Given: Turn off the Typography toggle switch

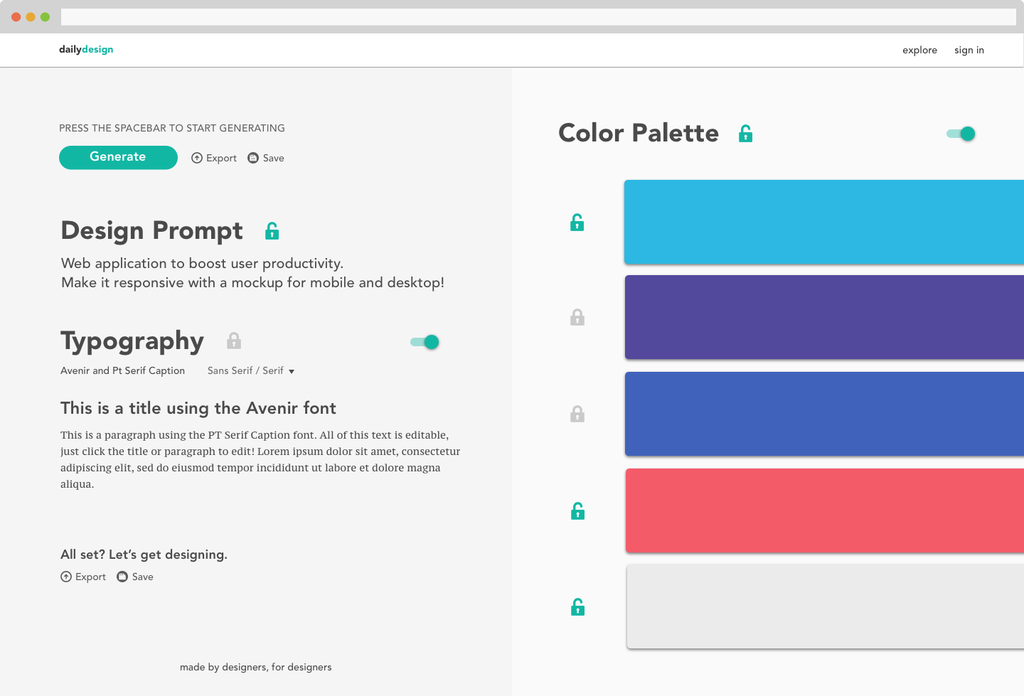Looking at the screenshot, I should coord(425,342).
